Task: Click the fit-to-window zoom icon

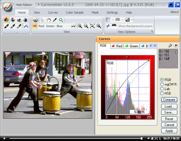Action: click(92, 26)
